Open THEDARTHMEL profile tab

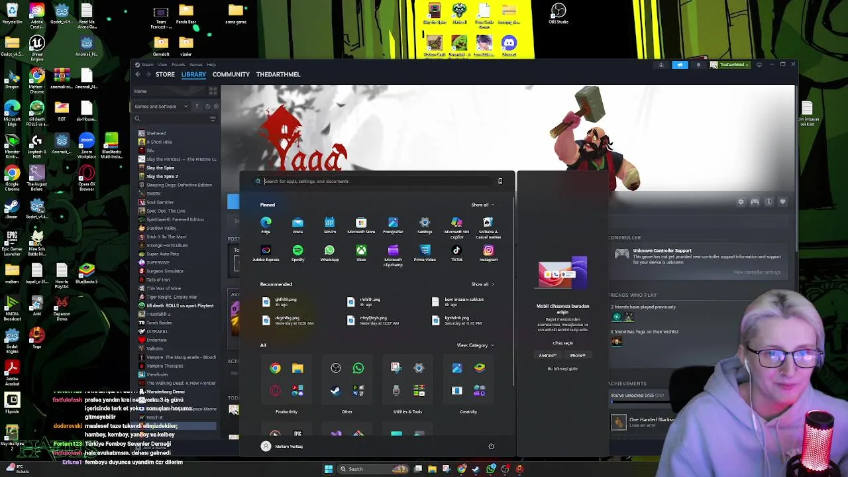[x=278, y=74]
